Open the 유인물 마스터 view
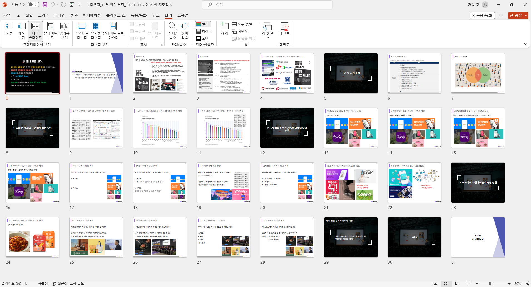The width and height of the screenshot is (531, 287). pos(96,31)
